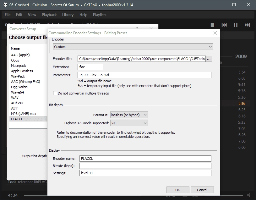Open the Playlists menu
Screen dimensions: 256x200
tap(100, 15)
